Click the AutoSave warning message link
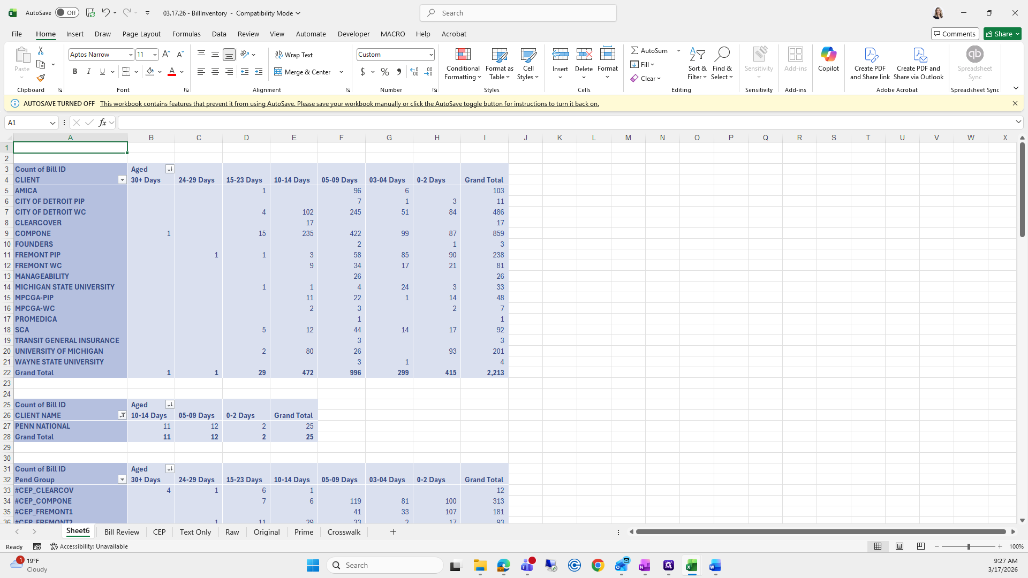The image size is (1028, 578). 349,104
